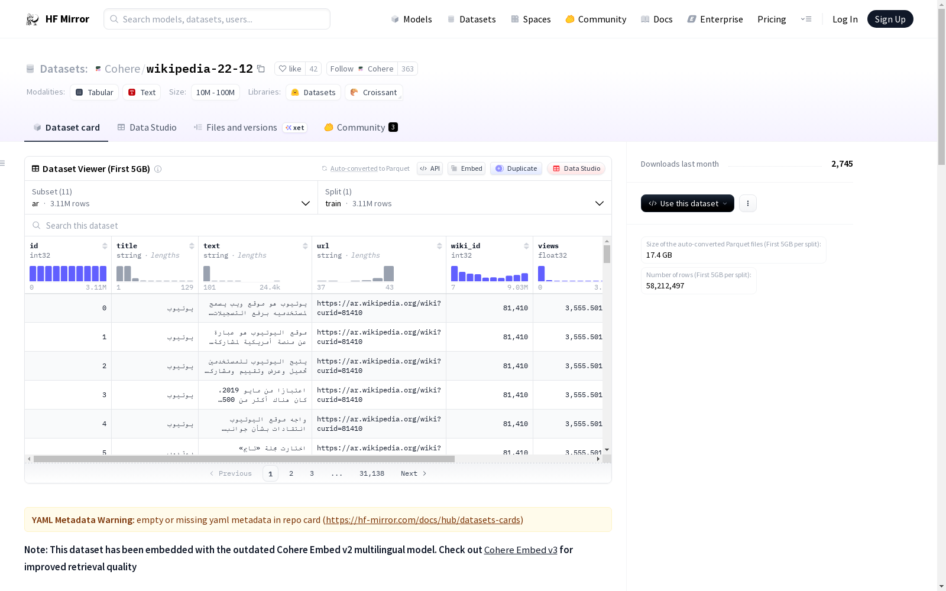
Task: Click the like count 42
Action: pos(313,69)
